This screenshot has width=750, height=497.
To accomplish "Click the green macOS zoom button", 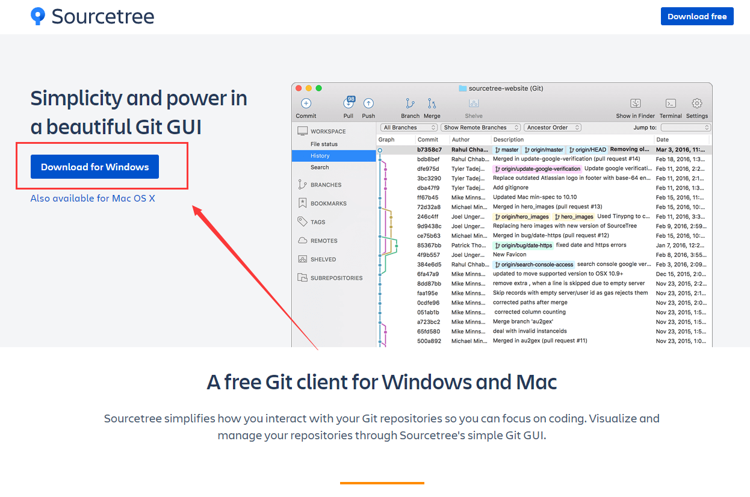I will click(x=319, y=88).
